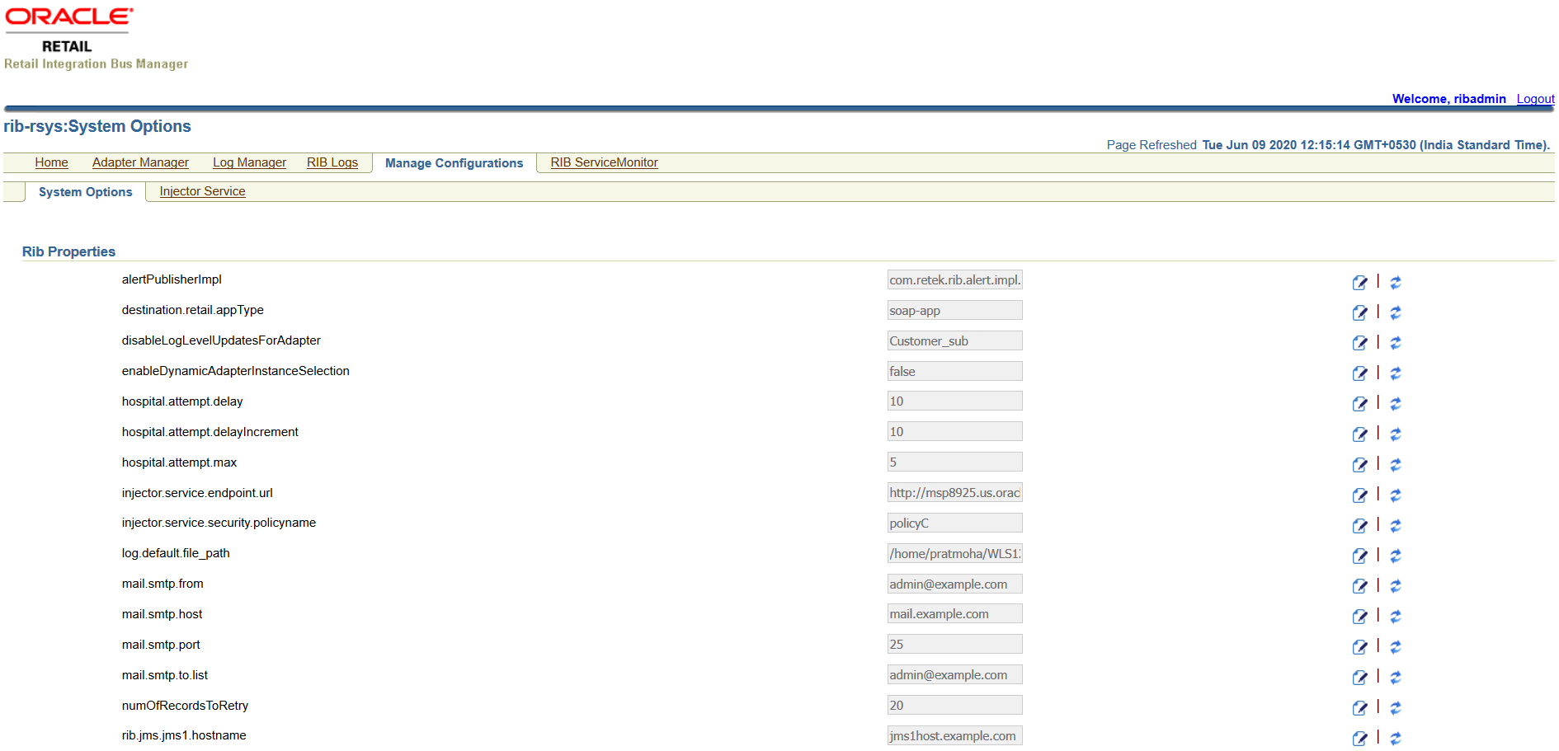Reset the hospital.attempt.max value
This screenshot has height=751, width=1559.
click(1396, 465)
